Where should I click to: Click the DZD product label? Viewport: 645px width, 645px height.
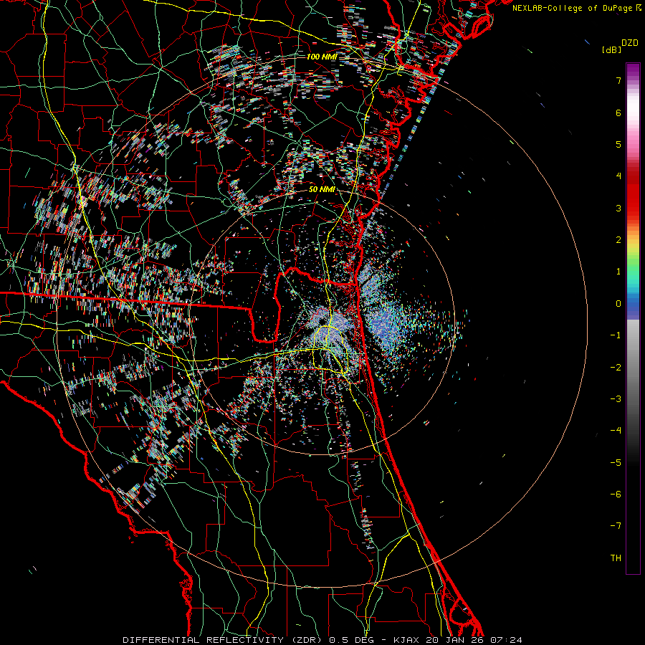(x=630, y=43)
